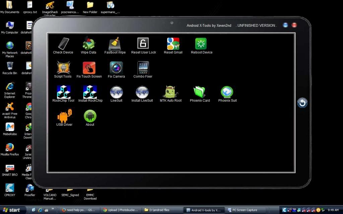The image size is (343, 214).
Task: Open the MTK Auto Root tool
Action: click(x=170, y=92)
